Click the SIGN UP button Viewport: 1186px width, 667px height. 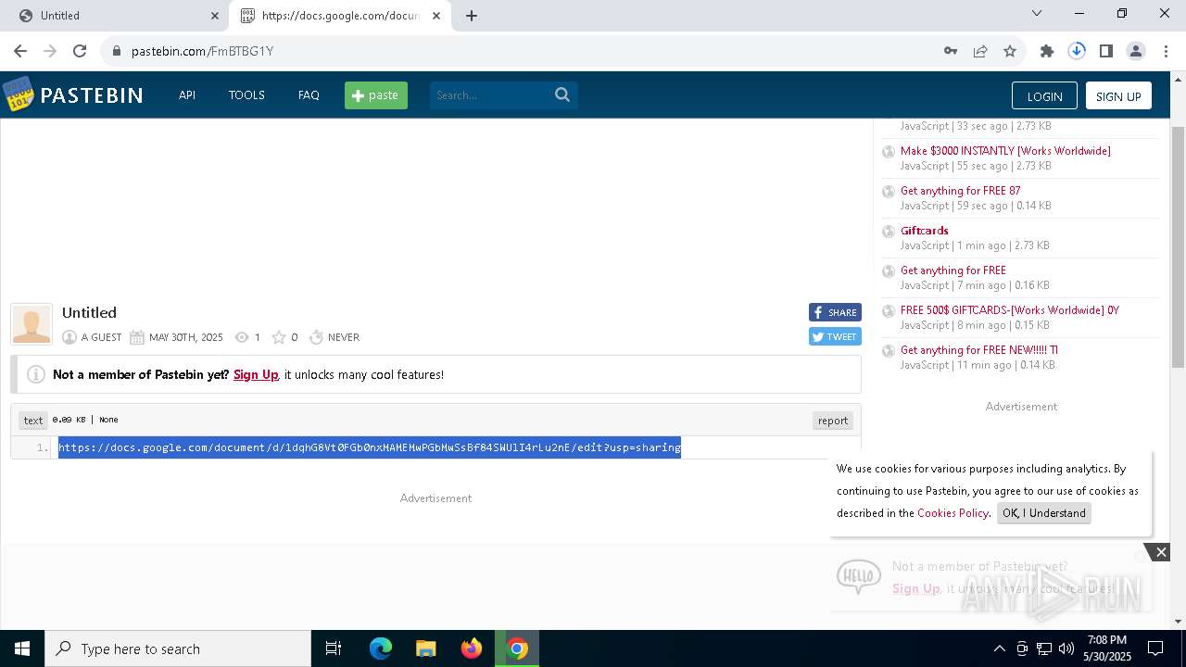(1118, 96)
